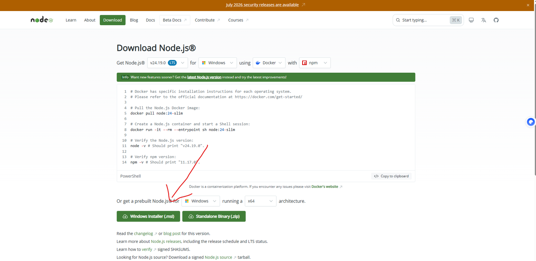Click the floating blue chat bubble icon
536x261 pixels.
point(531,122)
